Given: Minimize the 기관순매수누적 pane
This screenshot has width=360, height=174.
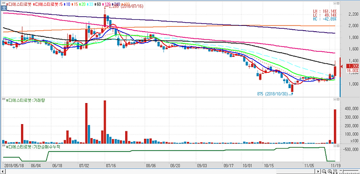Looking at the screenshot, I should (335, 146).
